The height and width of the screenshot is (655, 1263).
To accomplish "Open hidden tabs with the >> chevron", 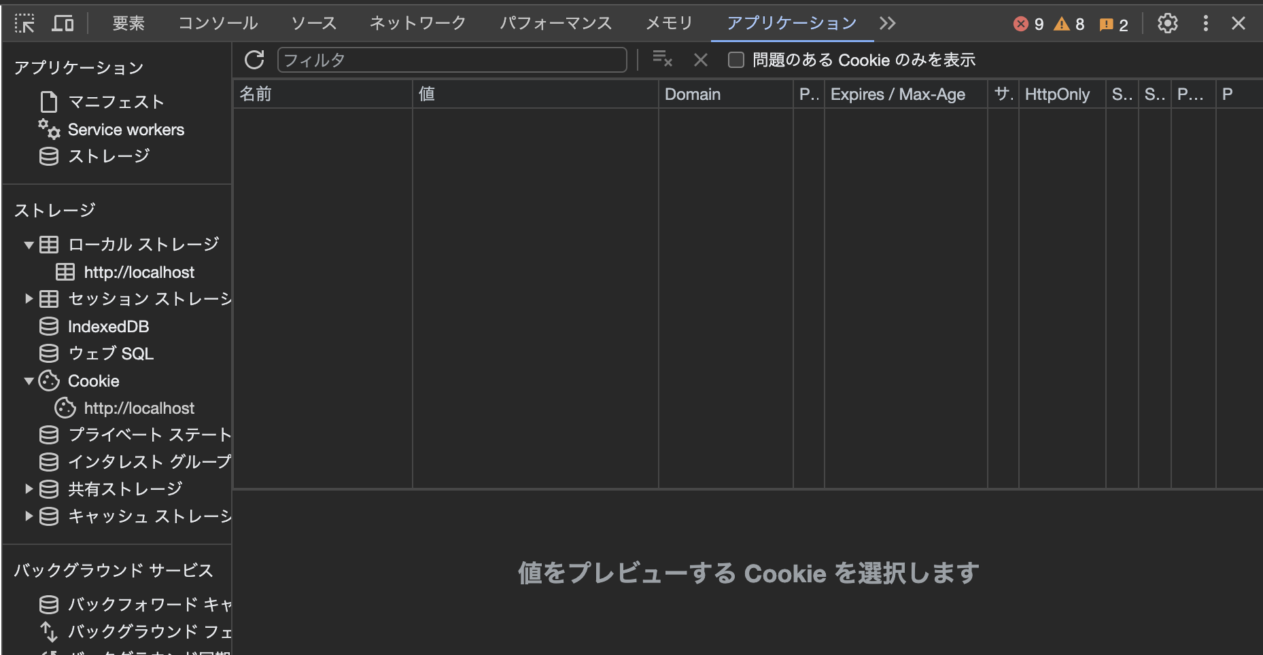I will point(888,22).
